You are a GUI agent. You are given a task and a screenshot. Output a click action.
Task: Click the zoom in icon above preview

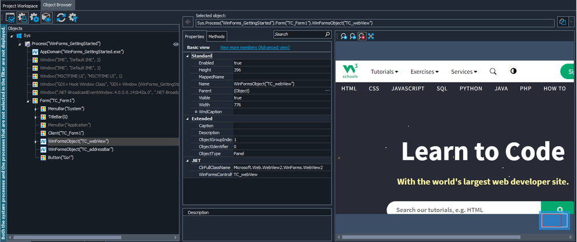tap(344, 36)
